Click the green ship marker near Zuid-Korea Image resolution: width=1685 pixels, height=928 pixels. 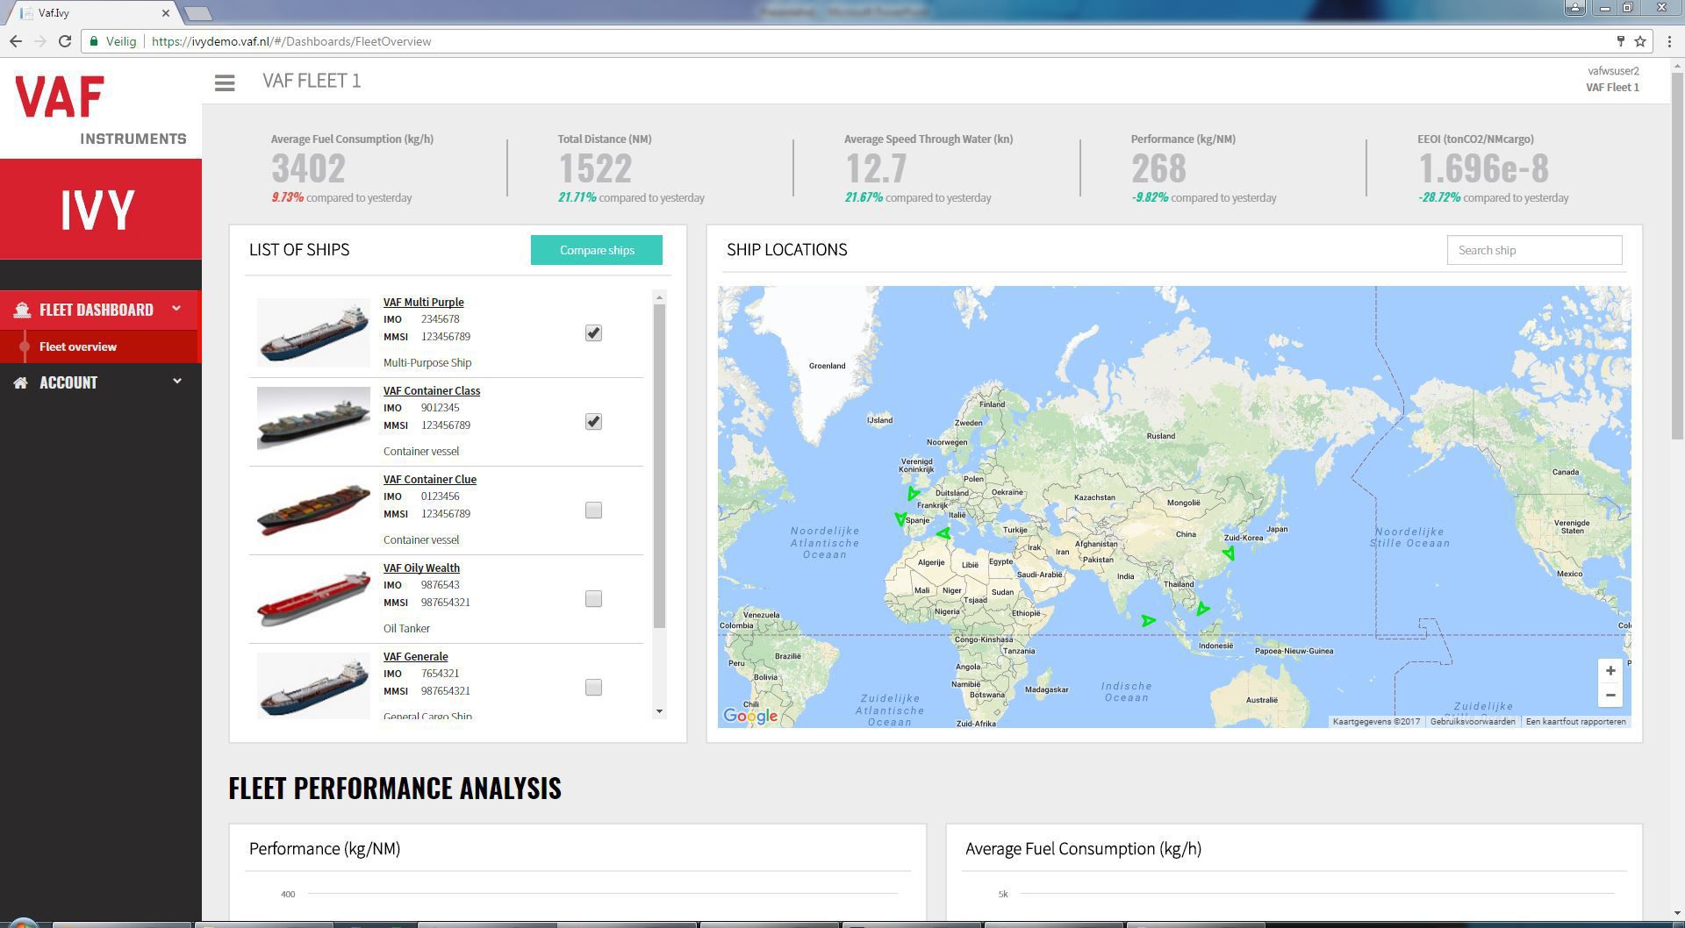point(1229,553)
